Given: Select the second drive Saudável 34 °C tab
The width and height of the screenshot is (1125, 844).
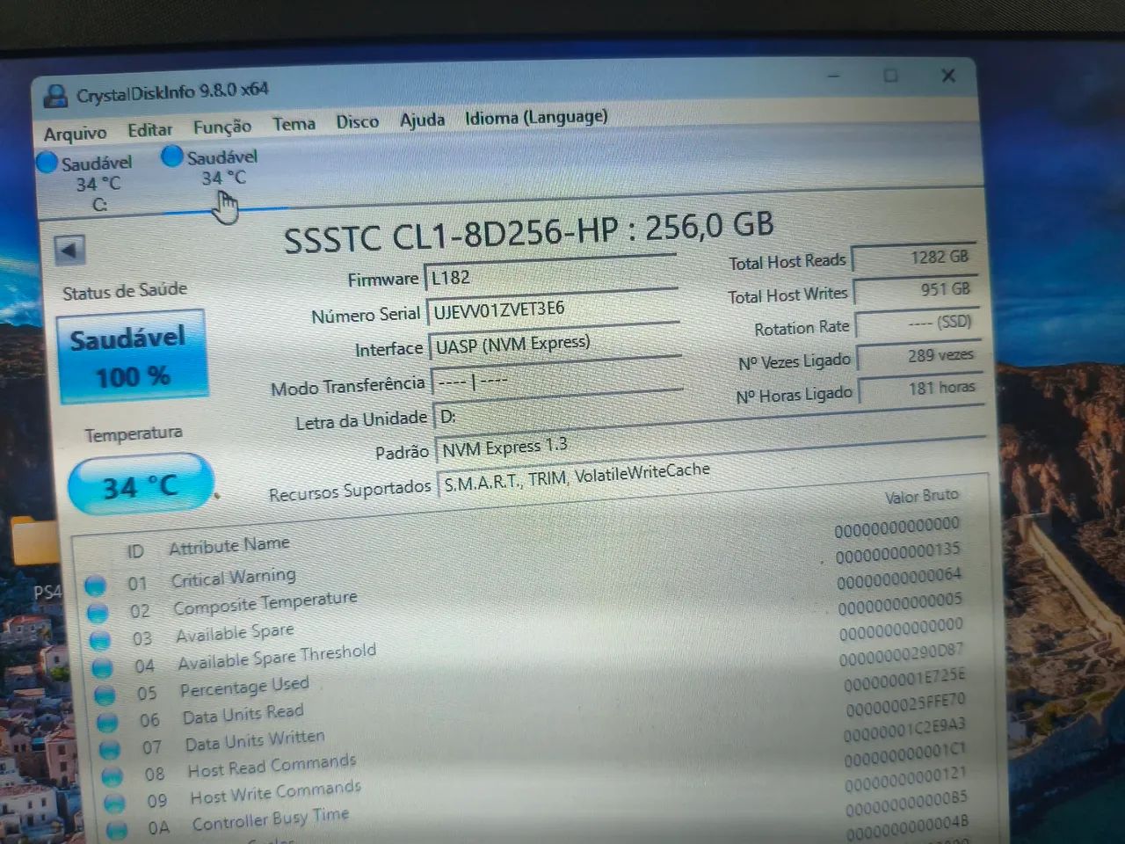Looking at the screenshot, I should [x=211, y=167].
